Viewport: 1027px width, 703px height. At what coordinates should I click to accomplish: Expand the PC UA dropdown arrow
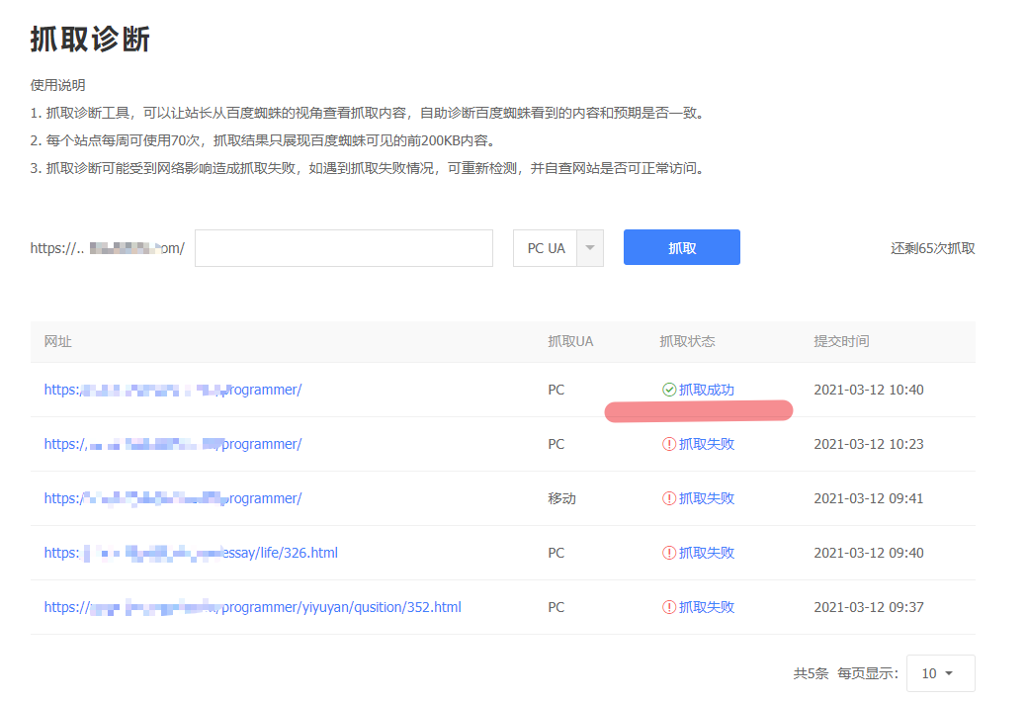coord(589,248)
